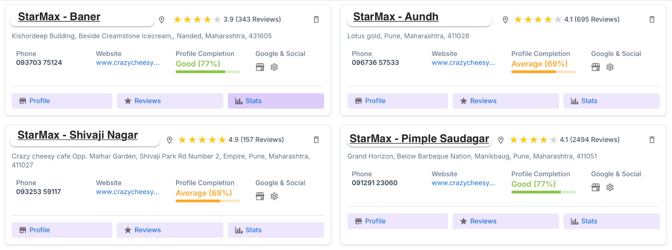Open Google Business Profile icon for StarMax Baner
Viewport: 672px width, 250px height.
(260, 67)
